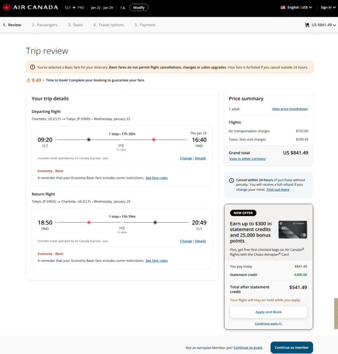Screen dimensions: 338x354
Task: Click the $732.00 air transportation charges value
Action: point(302,131)
